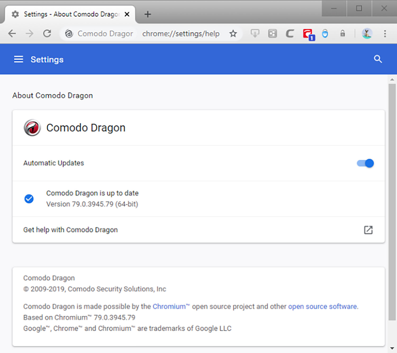This screenshot has width=397, height=353.
Task: Select the Settings - About Comodo Dragon tab
Action: pyautogui.click(x=70, y=14)
